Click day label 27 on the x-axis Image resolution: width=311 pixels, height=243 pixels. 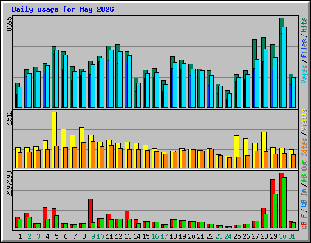pos(255,236)
